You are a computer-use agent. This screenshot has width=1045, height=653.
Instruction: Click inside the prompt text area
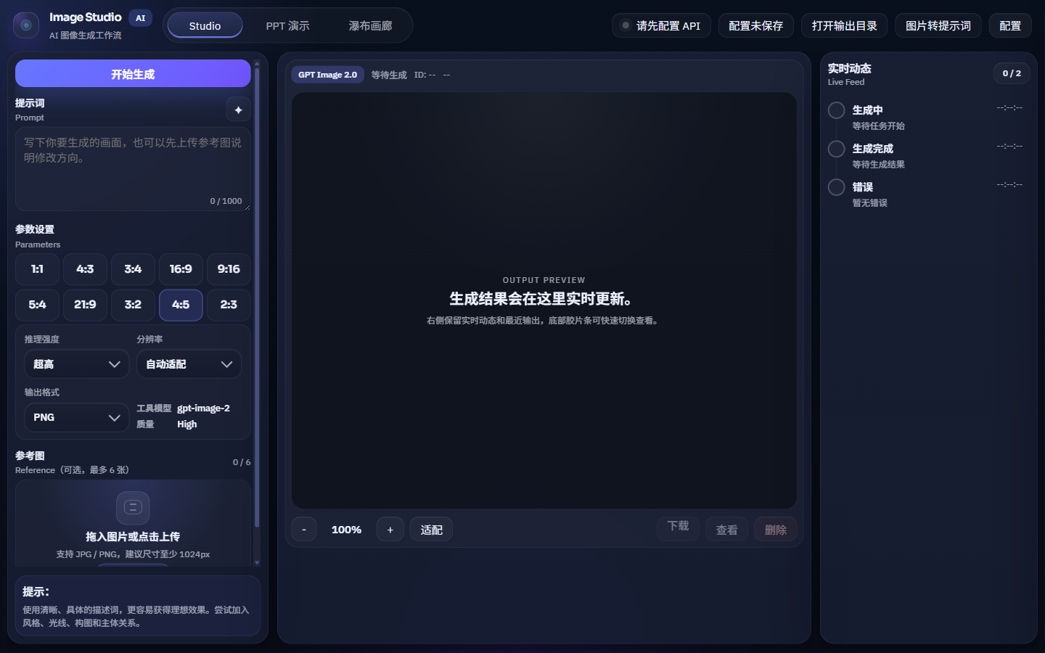pos(133,167)
